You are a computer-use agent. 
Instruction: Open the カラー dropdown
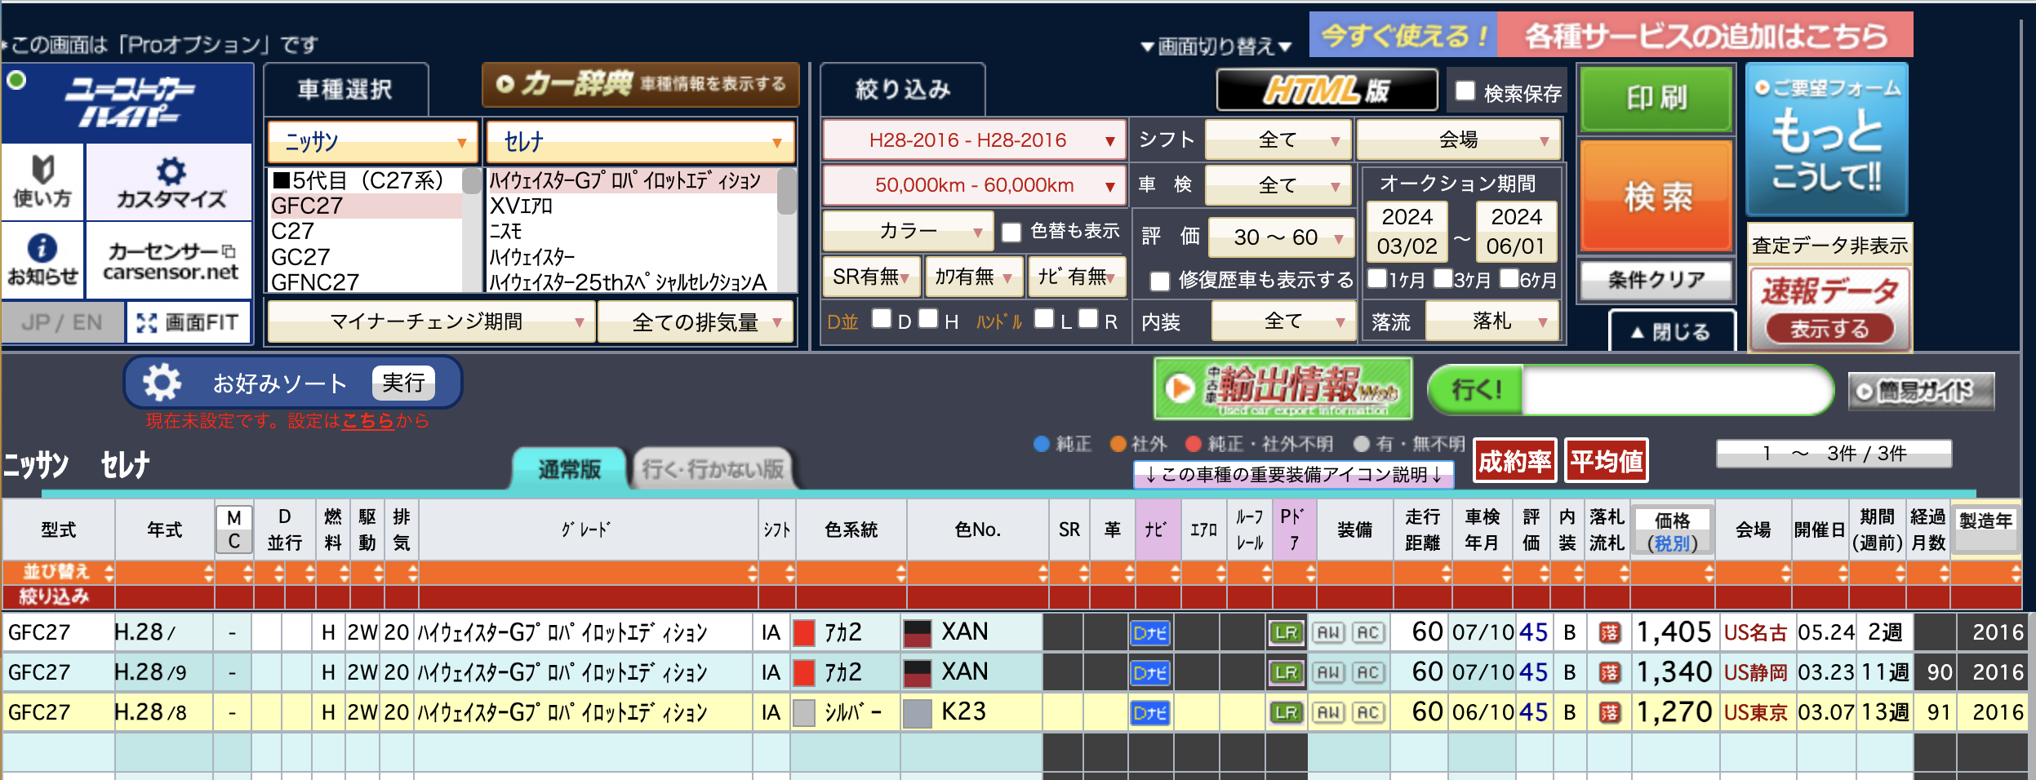[908, 232]
